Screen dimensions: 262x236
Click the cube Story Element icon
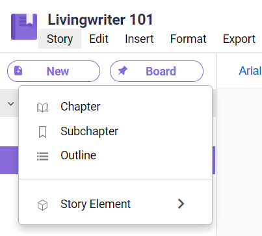(x=42, y=205)
